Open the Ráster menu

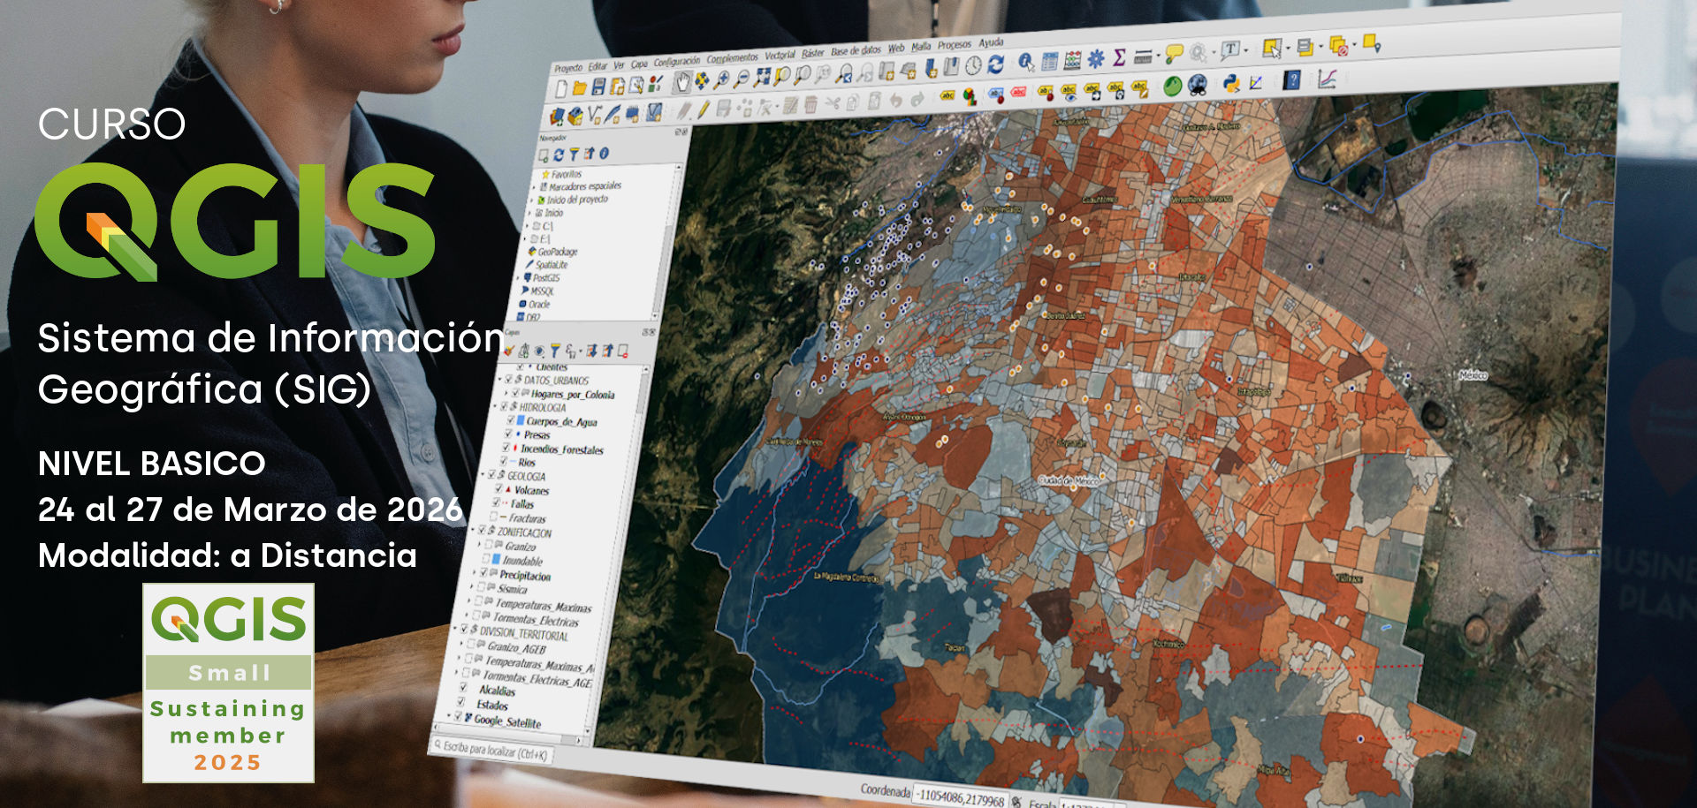[x=813, y=54]
